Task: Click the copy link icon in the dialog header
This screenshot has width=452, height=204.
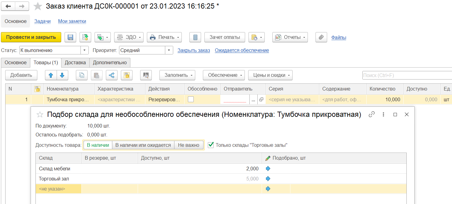Action: coord(372,114)
